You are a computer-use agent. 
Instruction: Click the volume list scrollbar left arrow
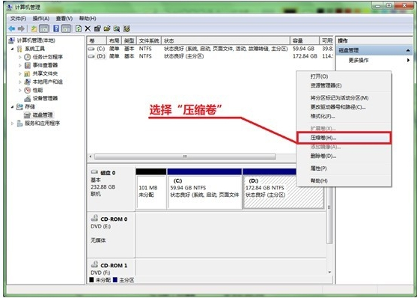[x=91, y=156]
